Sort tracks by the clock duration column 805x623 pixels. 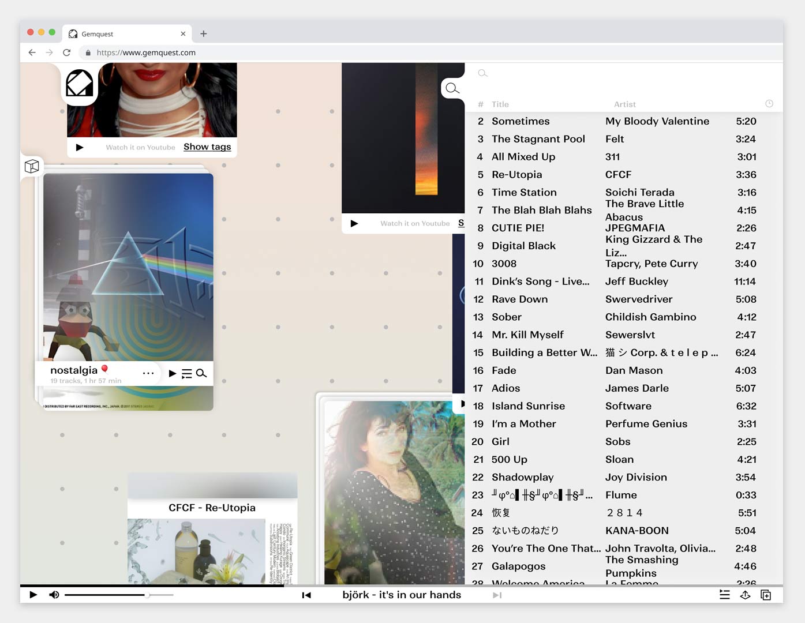click(769, 104)
